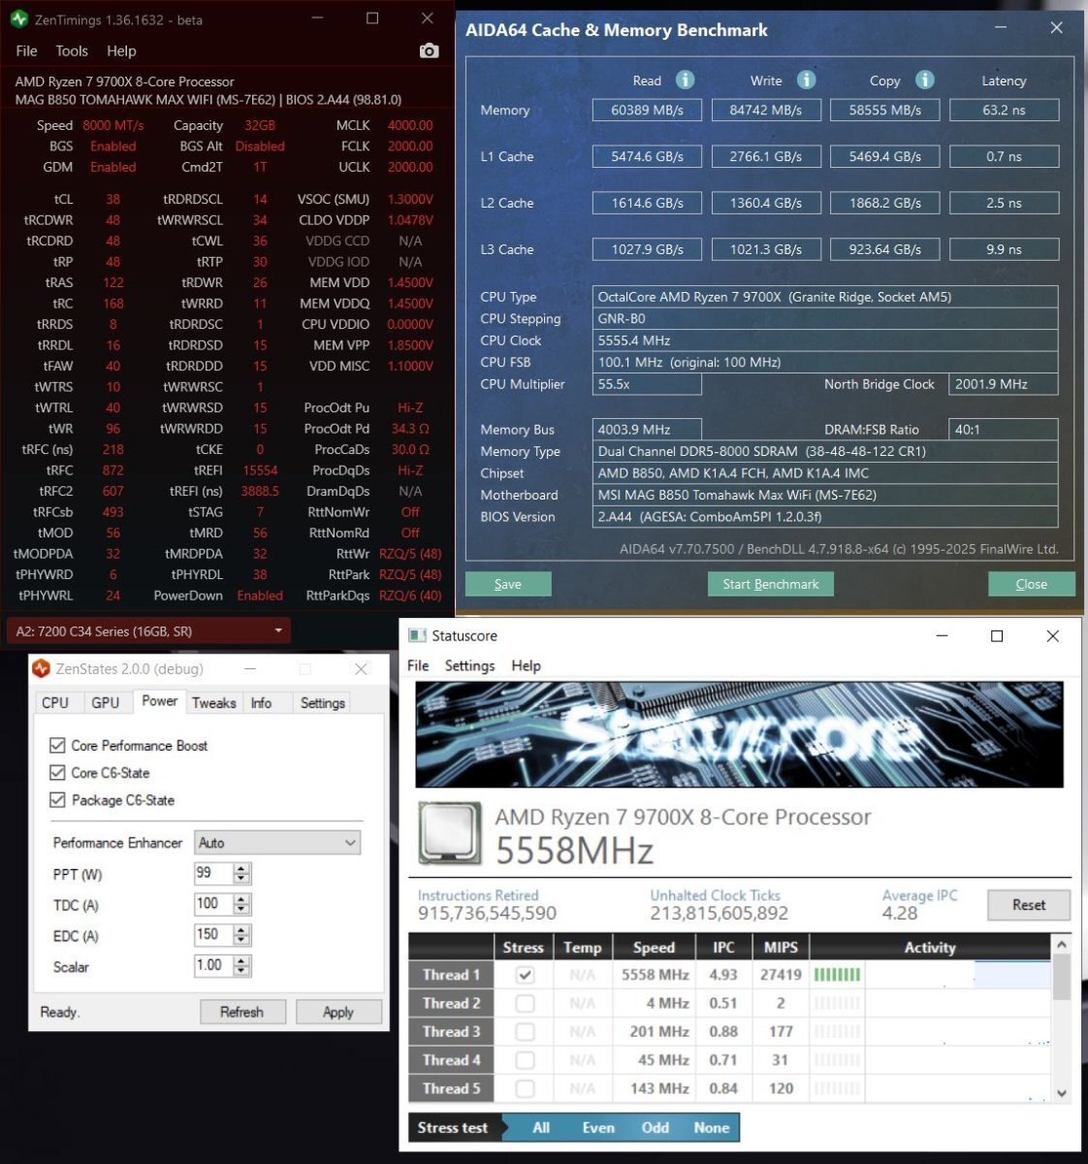The image size is (1088, 1164).
Task: Open Statuscore Settings menu
Action: [x=469, y=665]
